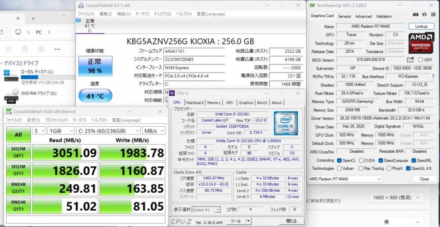Screen dimensions: 440x227
Task: Click the File Explorer paste icon
Action: (25, 49)
